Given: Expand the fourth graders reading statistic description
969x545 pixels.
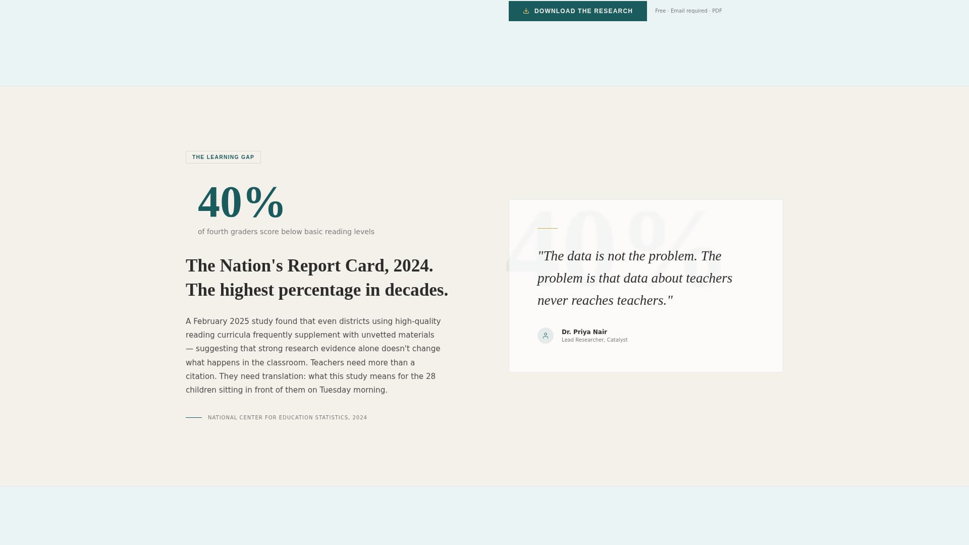Looking at the screenshot, I should click(x=286, y=232).
